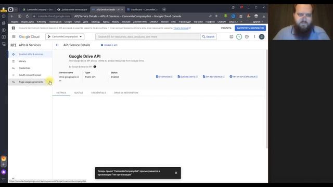
Task: Open the help question mark icon
Action: pos(247,37)
